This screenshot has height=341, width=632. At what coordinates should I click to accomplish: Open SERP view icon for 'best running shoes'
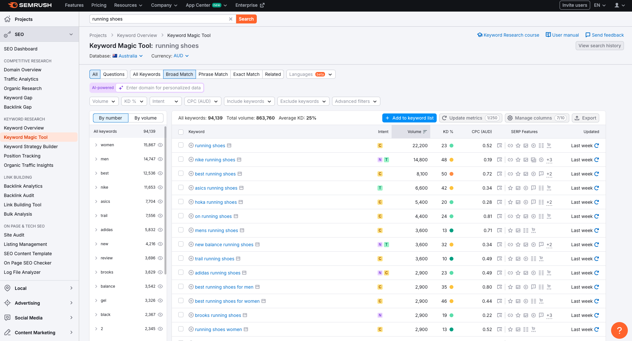click(x=499, y=174)
